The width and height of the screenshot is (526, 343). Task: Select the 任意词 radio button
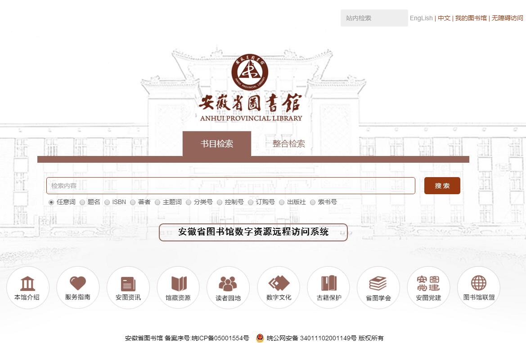(x=51, y=202)
